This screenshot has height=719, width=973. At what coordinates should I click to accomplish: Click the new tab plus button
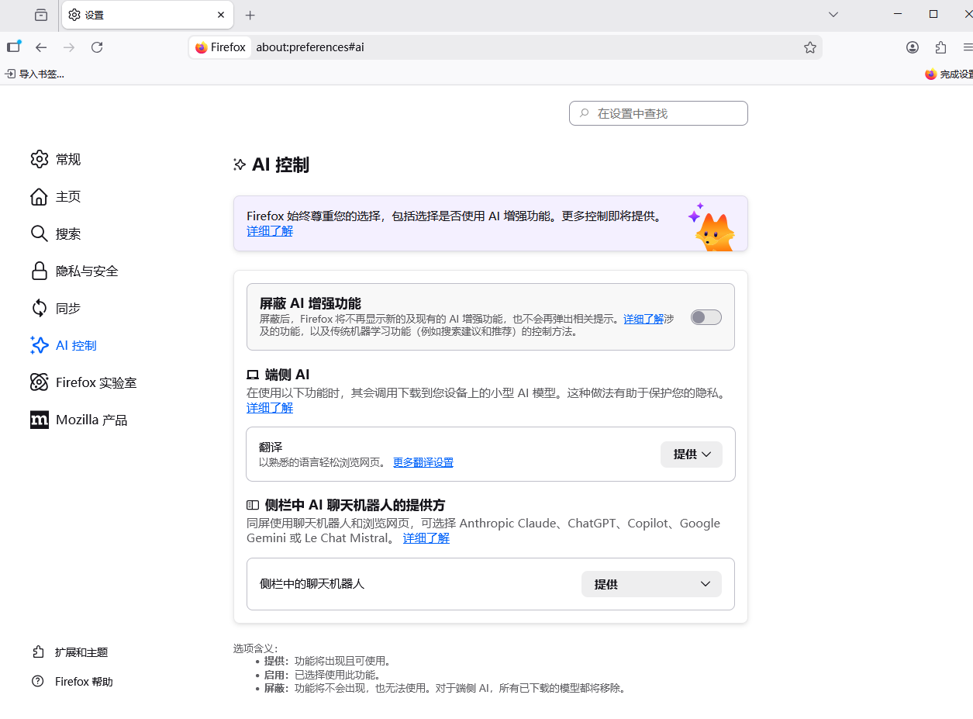pyautogui.click(x=250, y=16)
